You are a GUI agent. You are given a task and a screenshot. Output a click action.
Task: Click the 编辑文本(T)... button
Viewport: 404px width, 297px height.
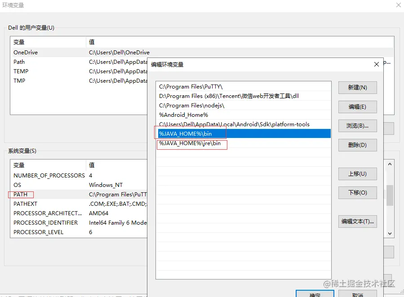coord(357,222)
